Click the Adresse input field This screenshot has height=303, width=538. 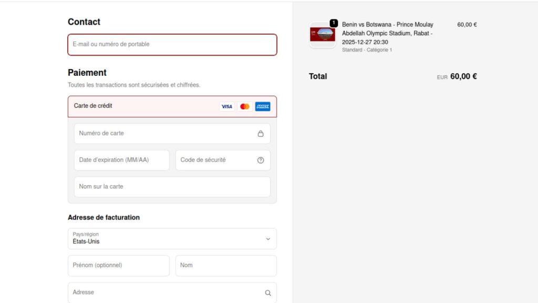coord(165,292)
